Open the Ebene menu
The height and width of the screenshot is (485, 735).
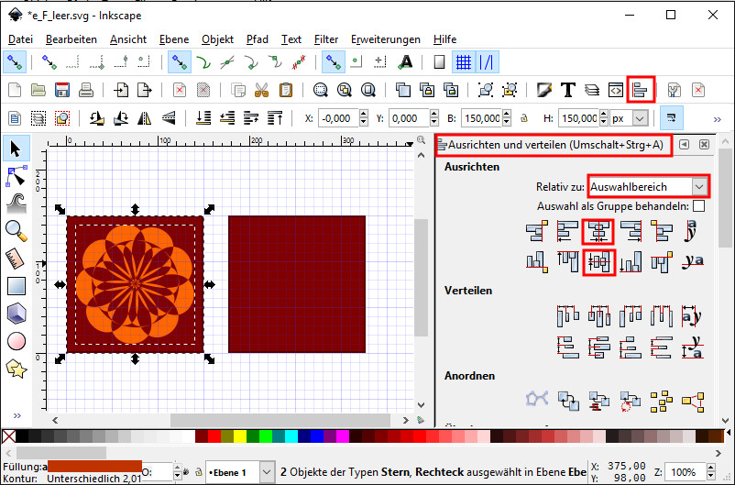pyautogui.click(x=174, y=39)
